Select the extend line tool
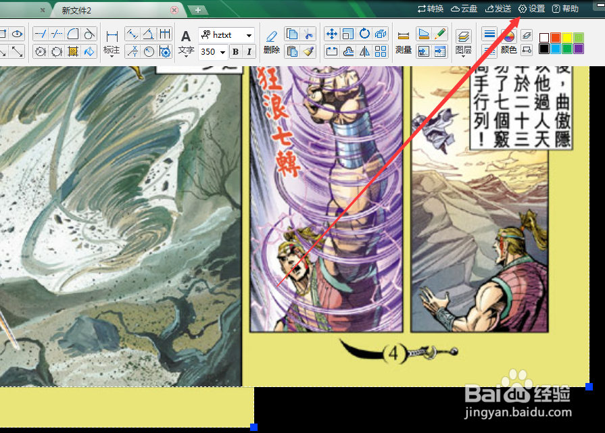 pyautogui.click(x=41, y=34)
